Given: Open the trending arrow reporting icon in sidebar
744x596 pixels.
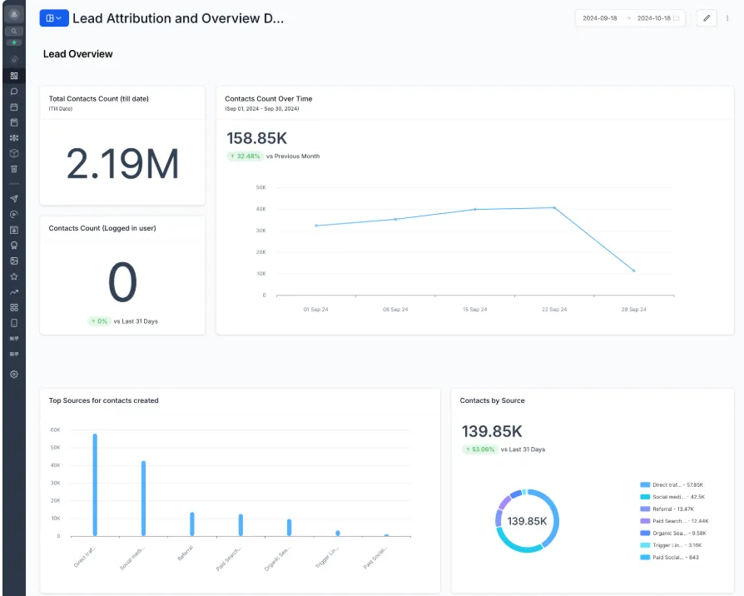Looking at the screenshot, I should 14,292.
